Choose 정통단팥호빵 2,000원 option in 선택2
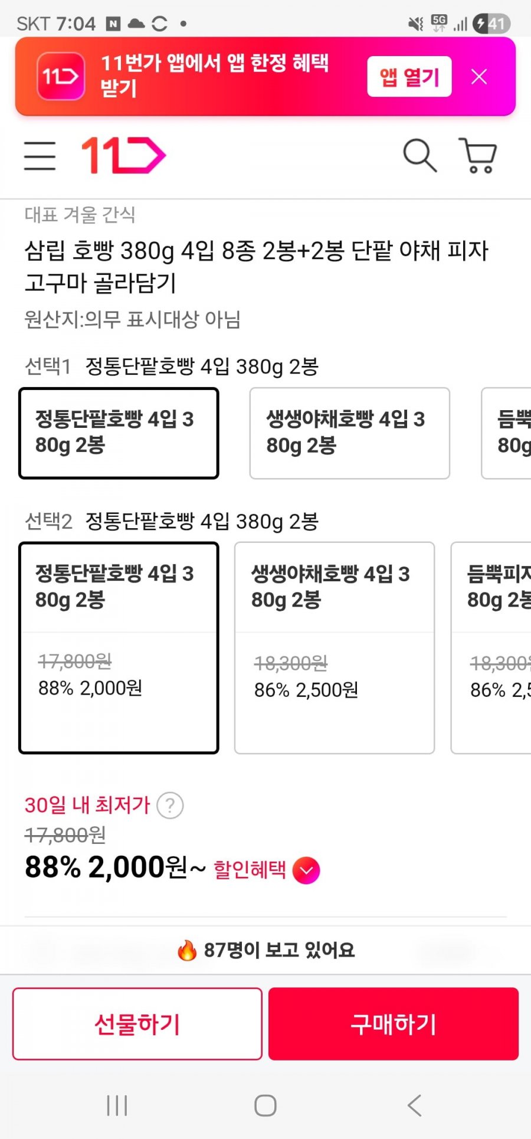 click(x=119, y=647)
